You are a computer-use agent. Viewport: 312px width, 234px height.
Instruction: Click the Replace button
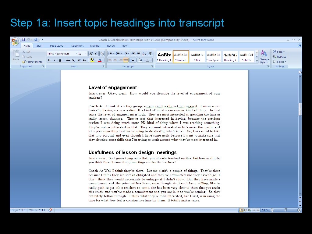pyautogui.click(x=280, y=57)
